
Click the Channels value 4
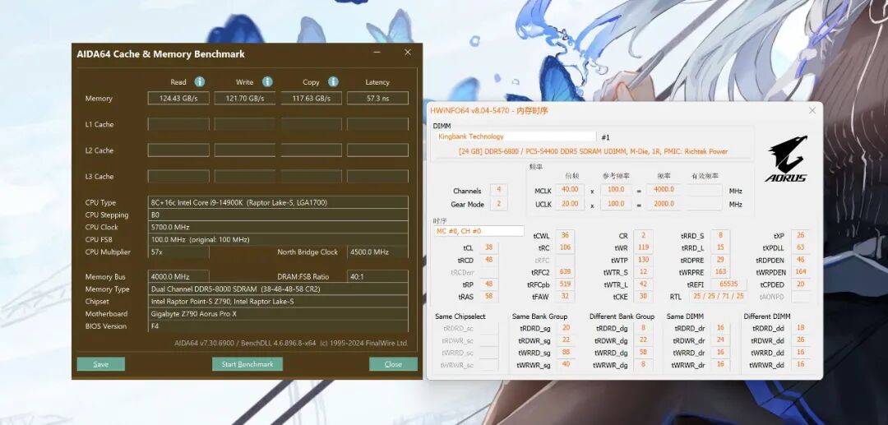point(498,190)
